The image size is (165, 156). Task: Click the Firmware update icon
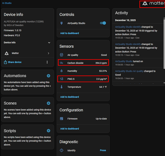tap(62, 119)
